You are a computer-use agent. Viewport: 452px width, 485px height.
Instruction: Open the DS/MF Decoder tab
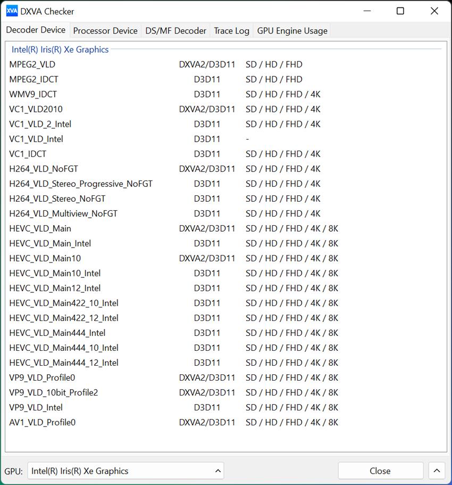pyautogui.click(x=175, y=31)
